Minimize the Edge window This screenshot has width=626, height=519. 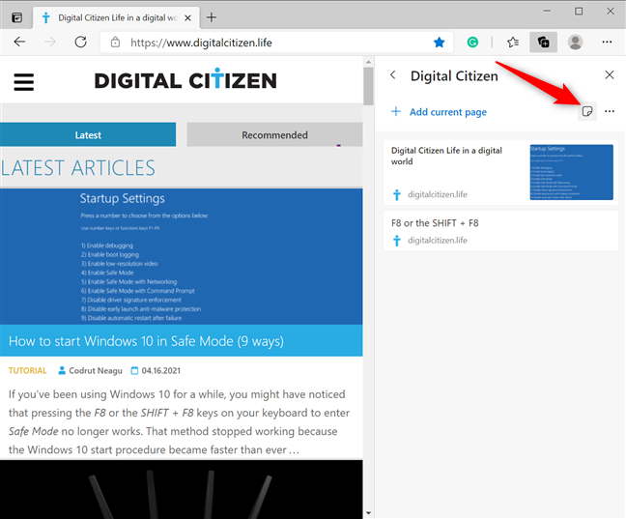(x=547, y=12)
